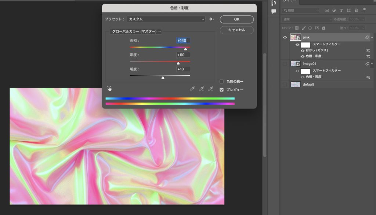
Task: Collapse the pink layer smart filters
Action: click(x=372, y=37)
